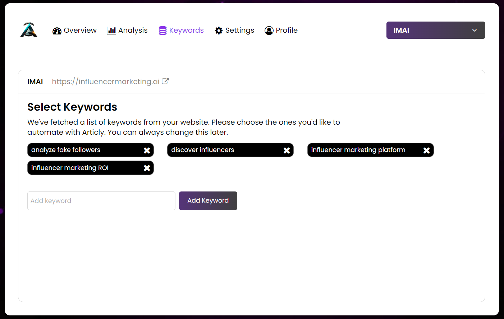Click the IMAI site name label

pyautogui.click(x=35, y=82)
